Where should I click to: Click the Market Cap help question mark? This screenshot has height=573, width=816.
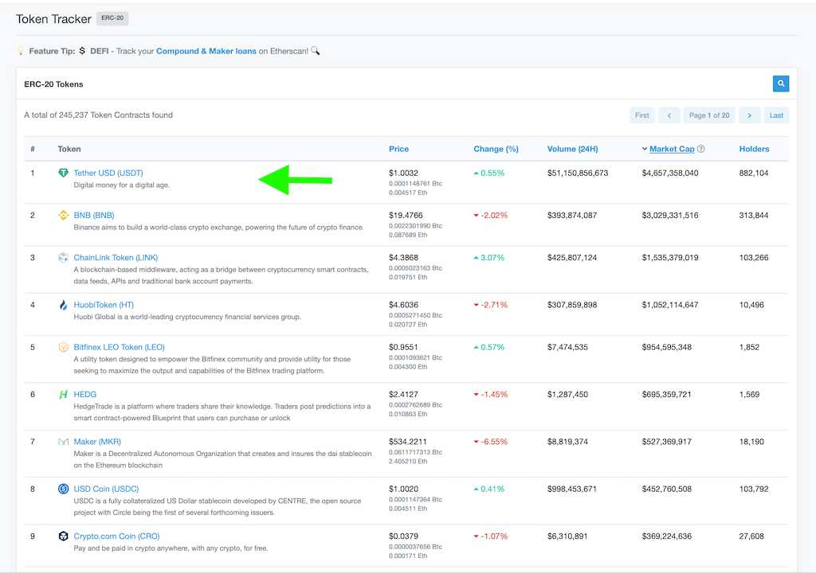(x=700, y=149)
